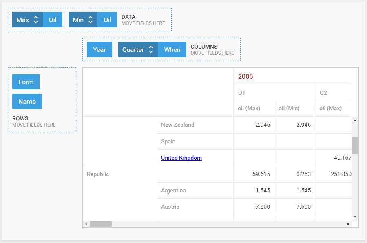This screenshot has width=367, height=243.
Task: Click the Name row field
Action: click(27, 101)
